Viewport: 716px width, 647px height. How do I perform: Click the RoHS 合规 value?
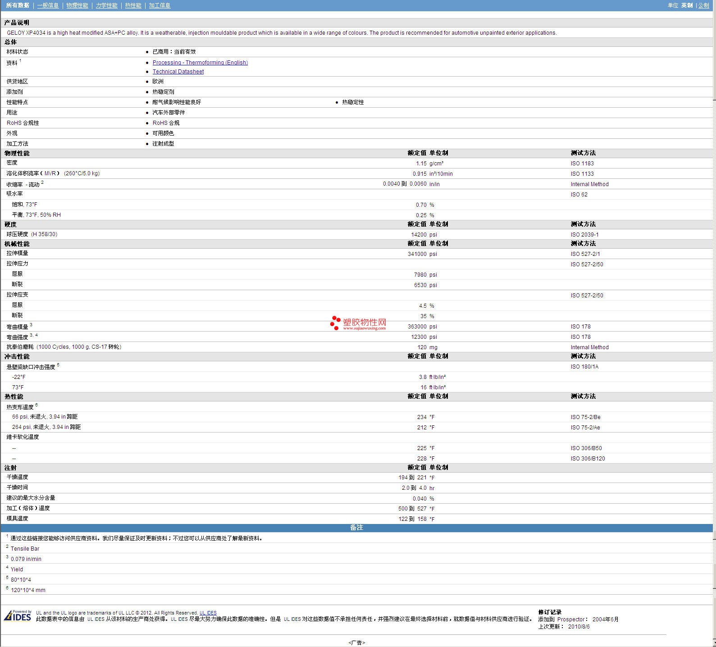click(166, 123)
